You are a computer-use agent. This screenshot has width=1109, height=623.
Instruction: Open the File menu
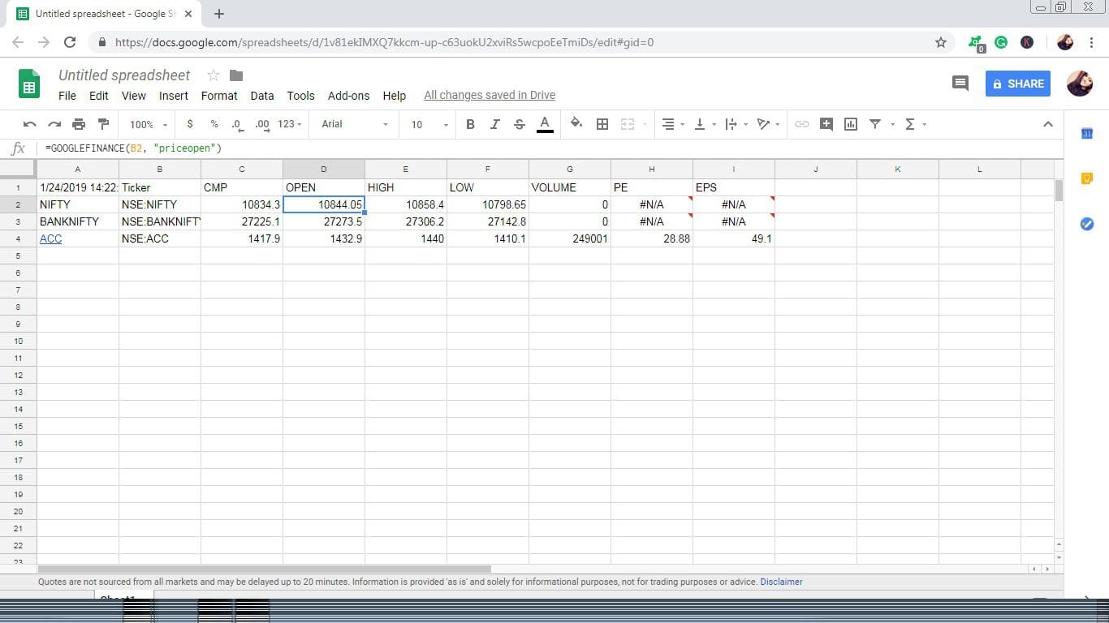pos(67,96)
